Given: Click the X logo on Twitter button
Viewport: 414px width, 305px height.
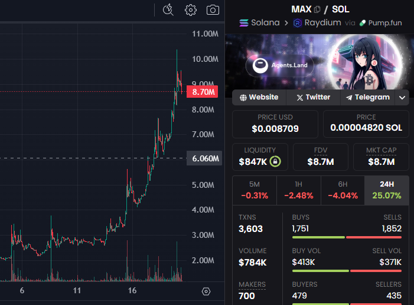Looking at the screenshot, I should pyautogui.click(x=299, y=98).
